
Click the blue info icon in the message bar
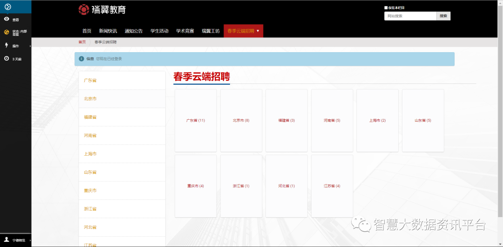pos(82,59)
